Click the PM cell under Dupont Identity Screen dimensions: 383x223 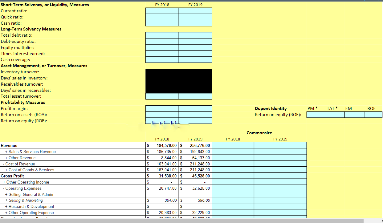[316, 114]
